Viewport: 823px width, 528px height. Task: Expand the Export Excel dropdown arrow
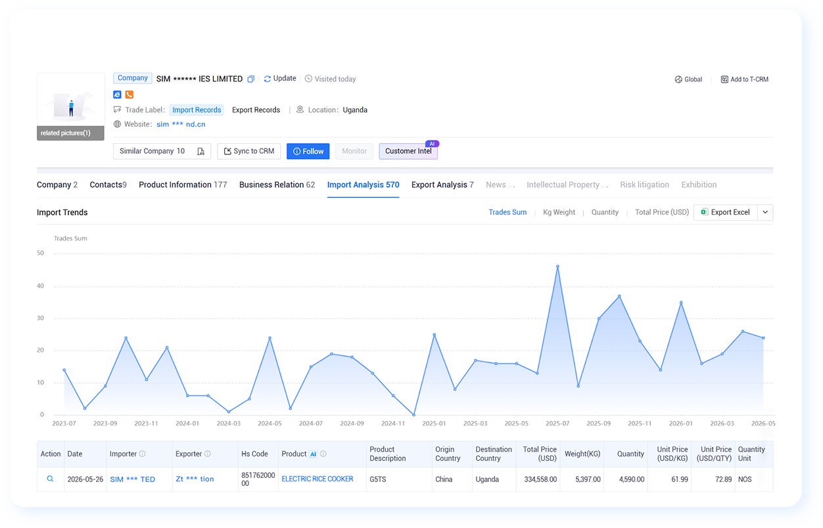[765, 212]
